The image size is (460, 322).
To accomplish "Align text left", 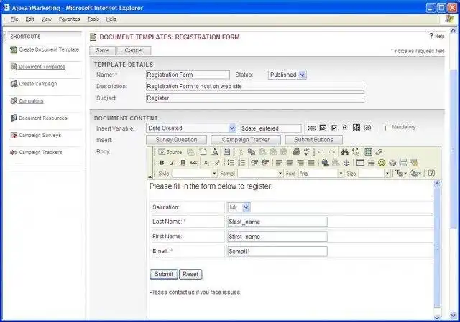I will 279,163.
